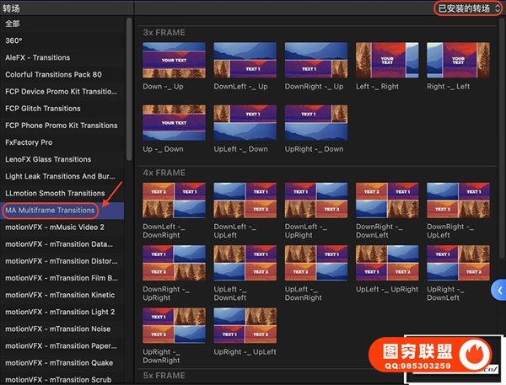Select the DownLeft -_ Up transition thumbnail
The width and height of the screenshot is (506, 385).
[245, 61]
